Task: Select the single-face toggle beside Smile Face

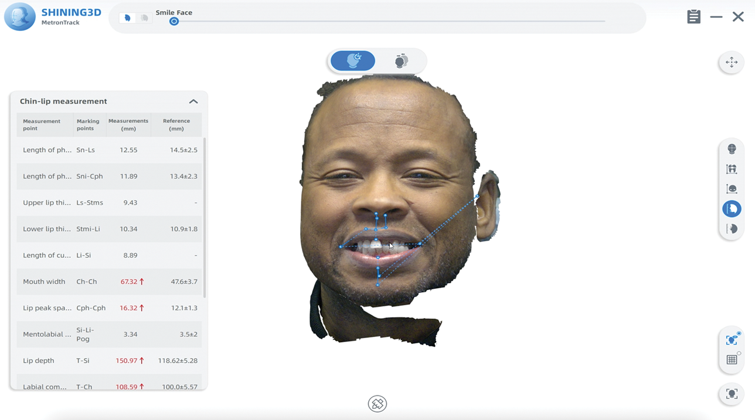Action: coord(128,18)
